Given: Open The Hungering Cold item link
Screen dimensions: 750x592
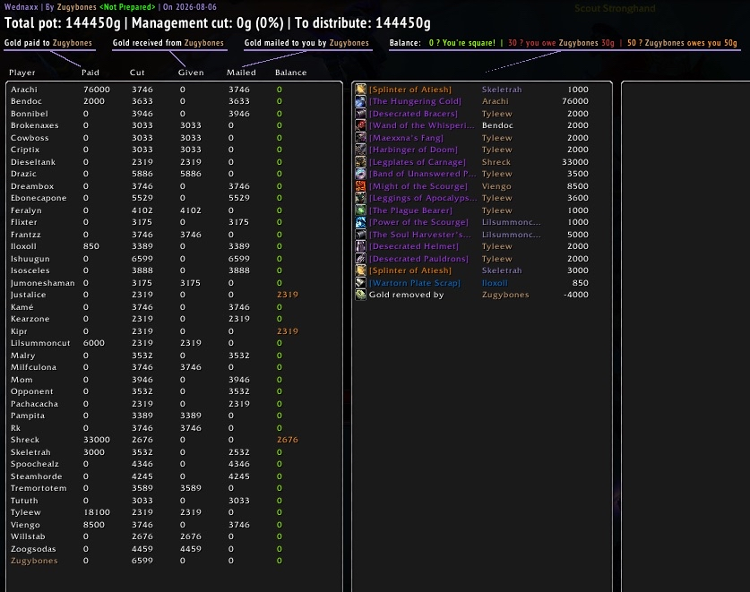Looking at the screenshot, I should [x=415, y=101].
